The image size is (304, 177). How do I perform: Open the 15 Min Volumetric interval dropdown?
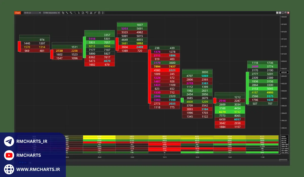click(x=51, y=13)
